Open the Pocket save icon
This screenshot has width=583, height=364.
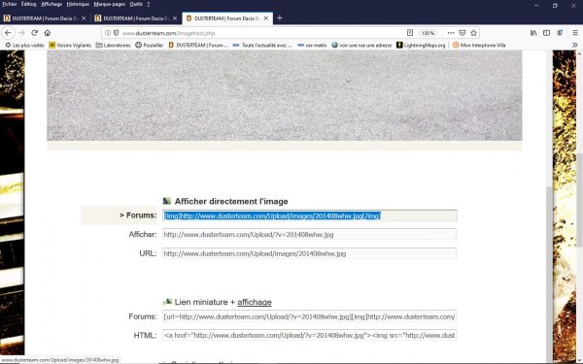click(463, 33)
